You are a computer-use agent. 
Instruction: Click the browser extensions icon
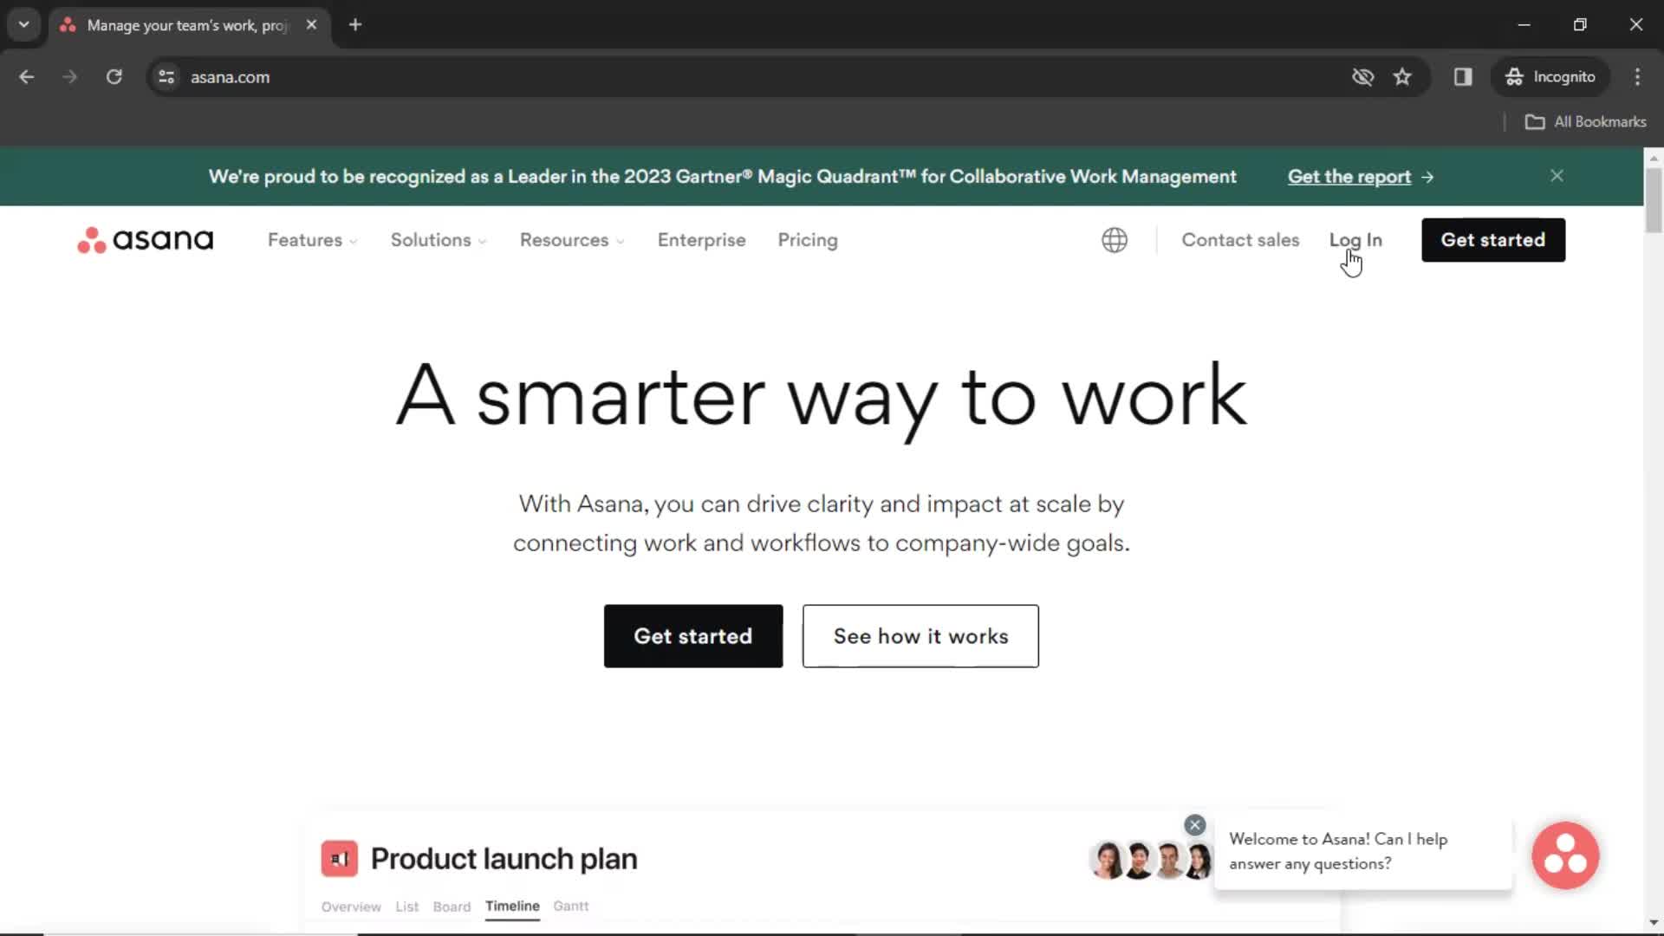click(1463, 76)
